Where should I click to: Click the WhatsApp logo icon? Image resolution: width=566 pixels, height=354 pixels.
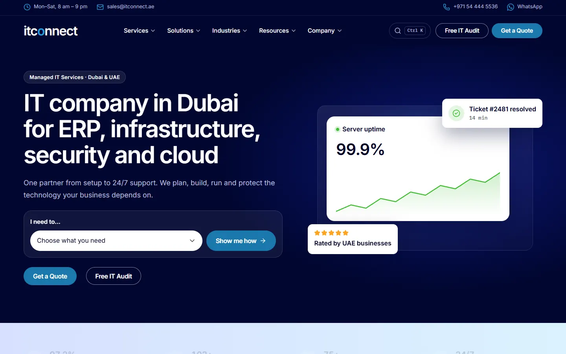511,7
